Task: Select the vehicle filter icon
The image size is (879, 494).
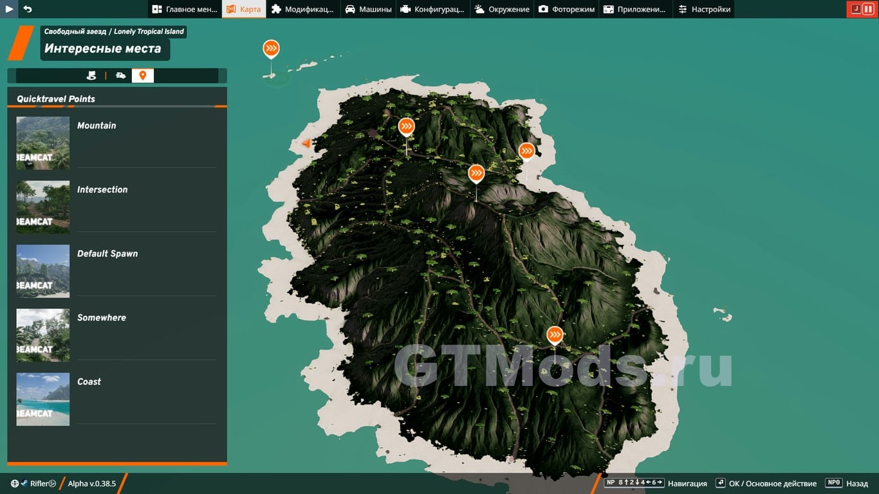Action: click(x=120, y=76)
